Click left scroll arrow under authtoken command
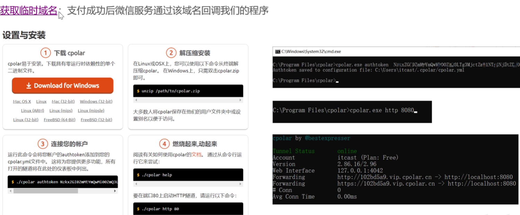The image size is (520, 215). coord(10,191)
